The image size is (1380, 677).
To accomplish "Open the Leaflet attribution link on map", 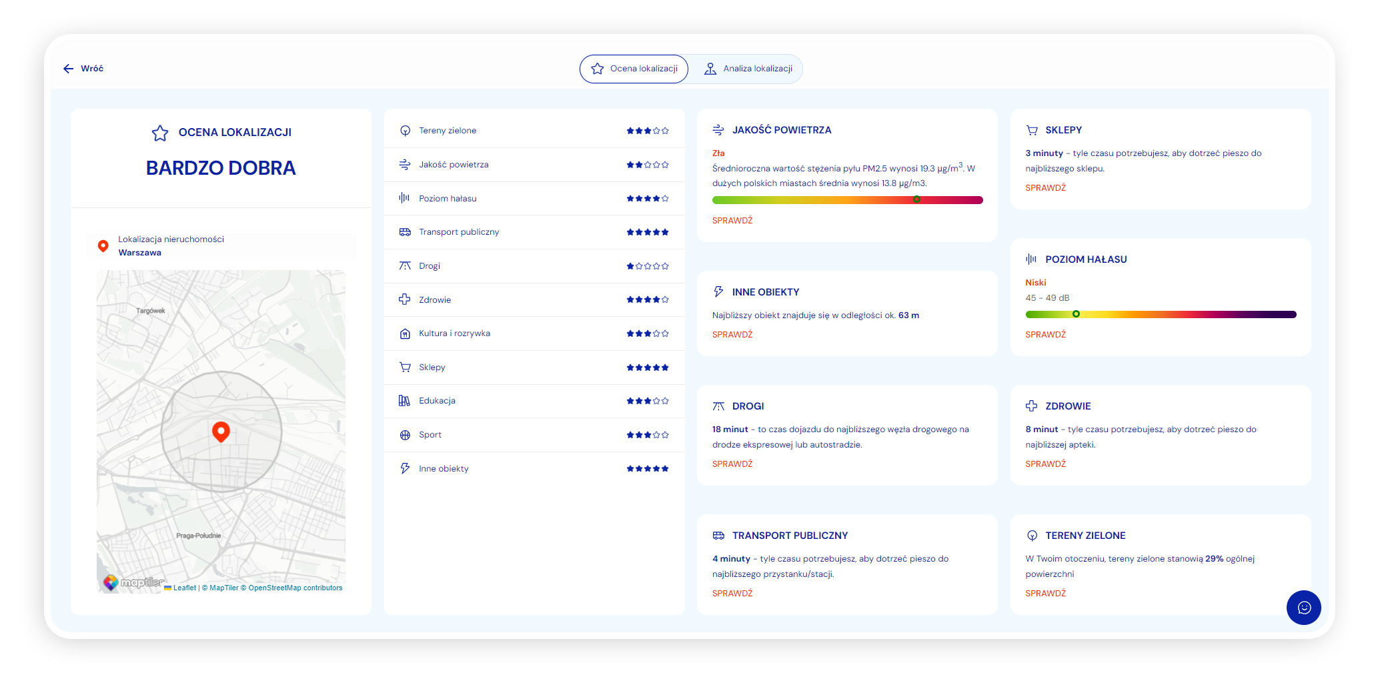I will (184, 588).
